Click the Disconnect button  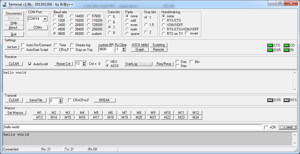tap(14, 13)
